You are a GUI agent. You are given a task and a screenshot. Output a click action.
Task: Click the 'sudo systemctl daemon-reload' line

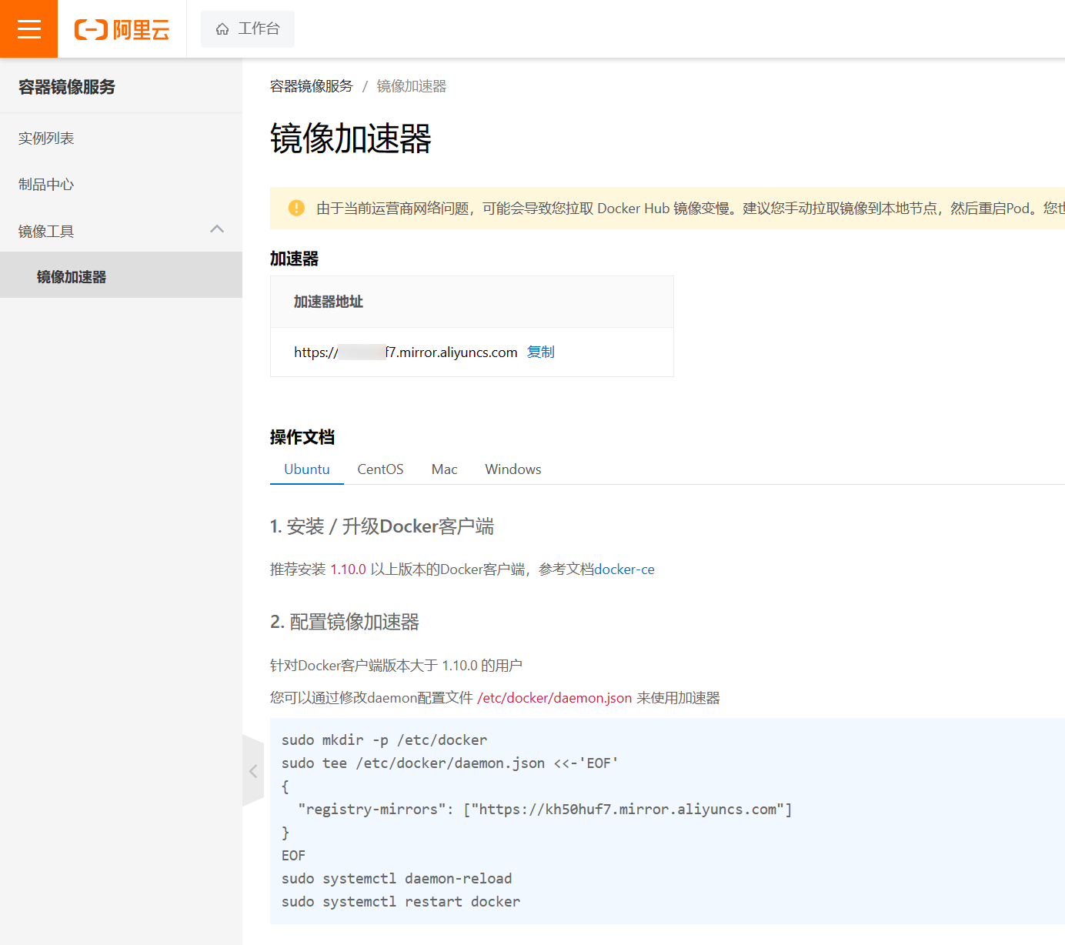396,878
